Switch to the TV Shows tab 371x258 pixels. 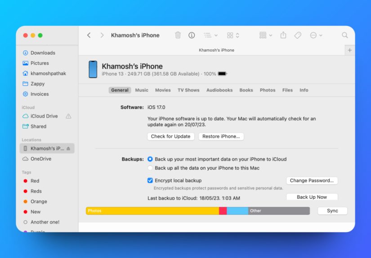[x=188, y=90]
